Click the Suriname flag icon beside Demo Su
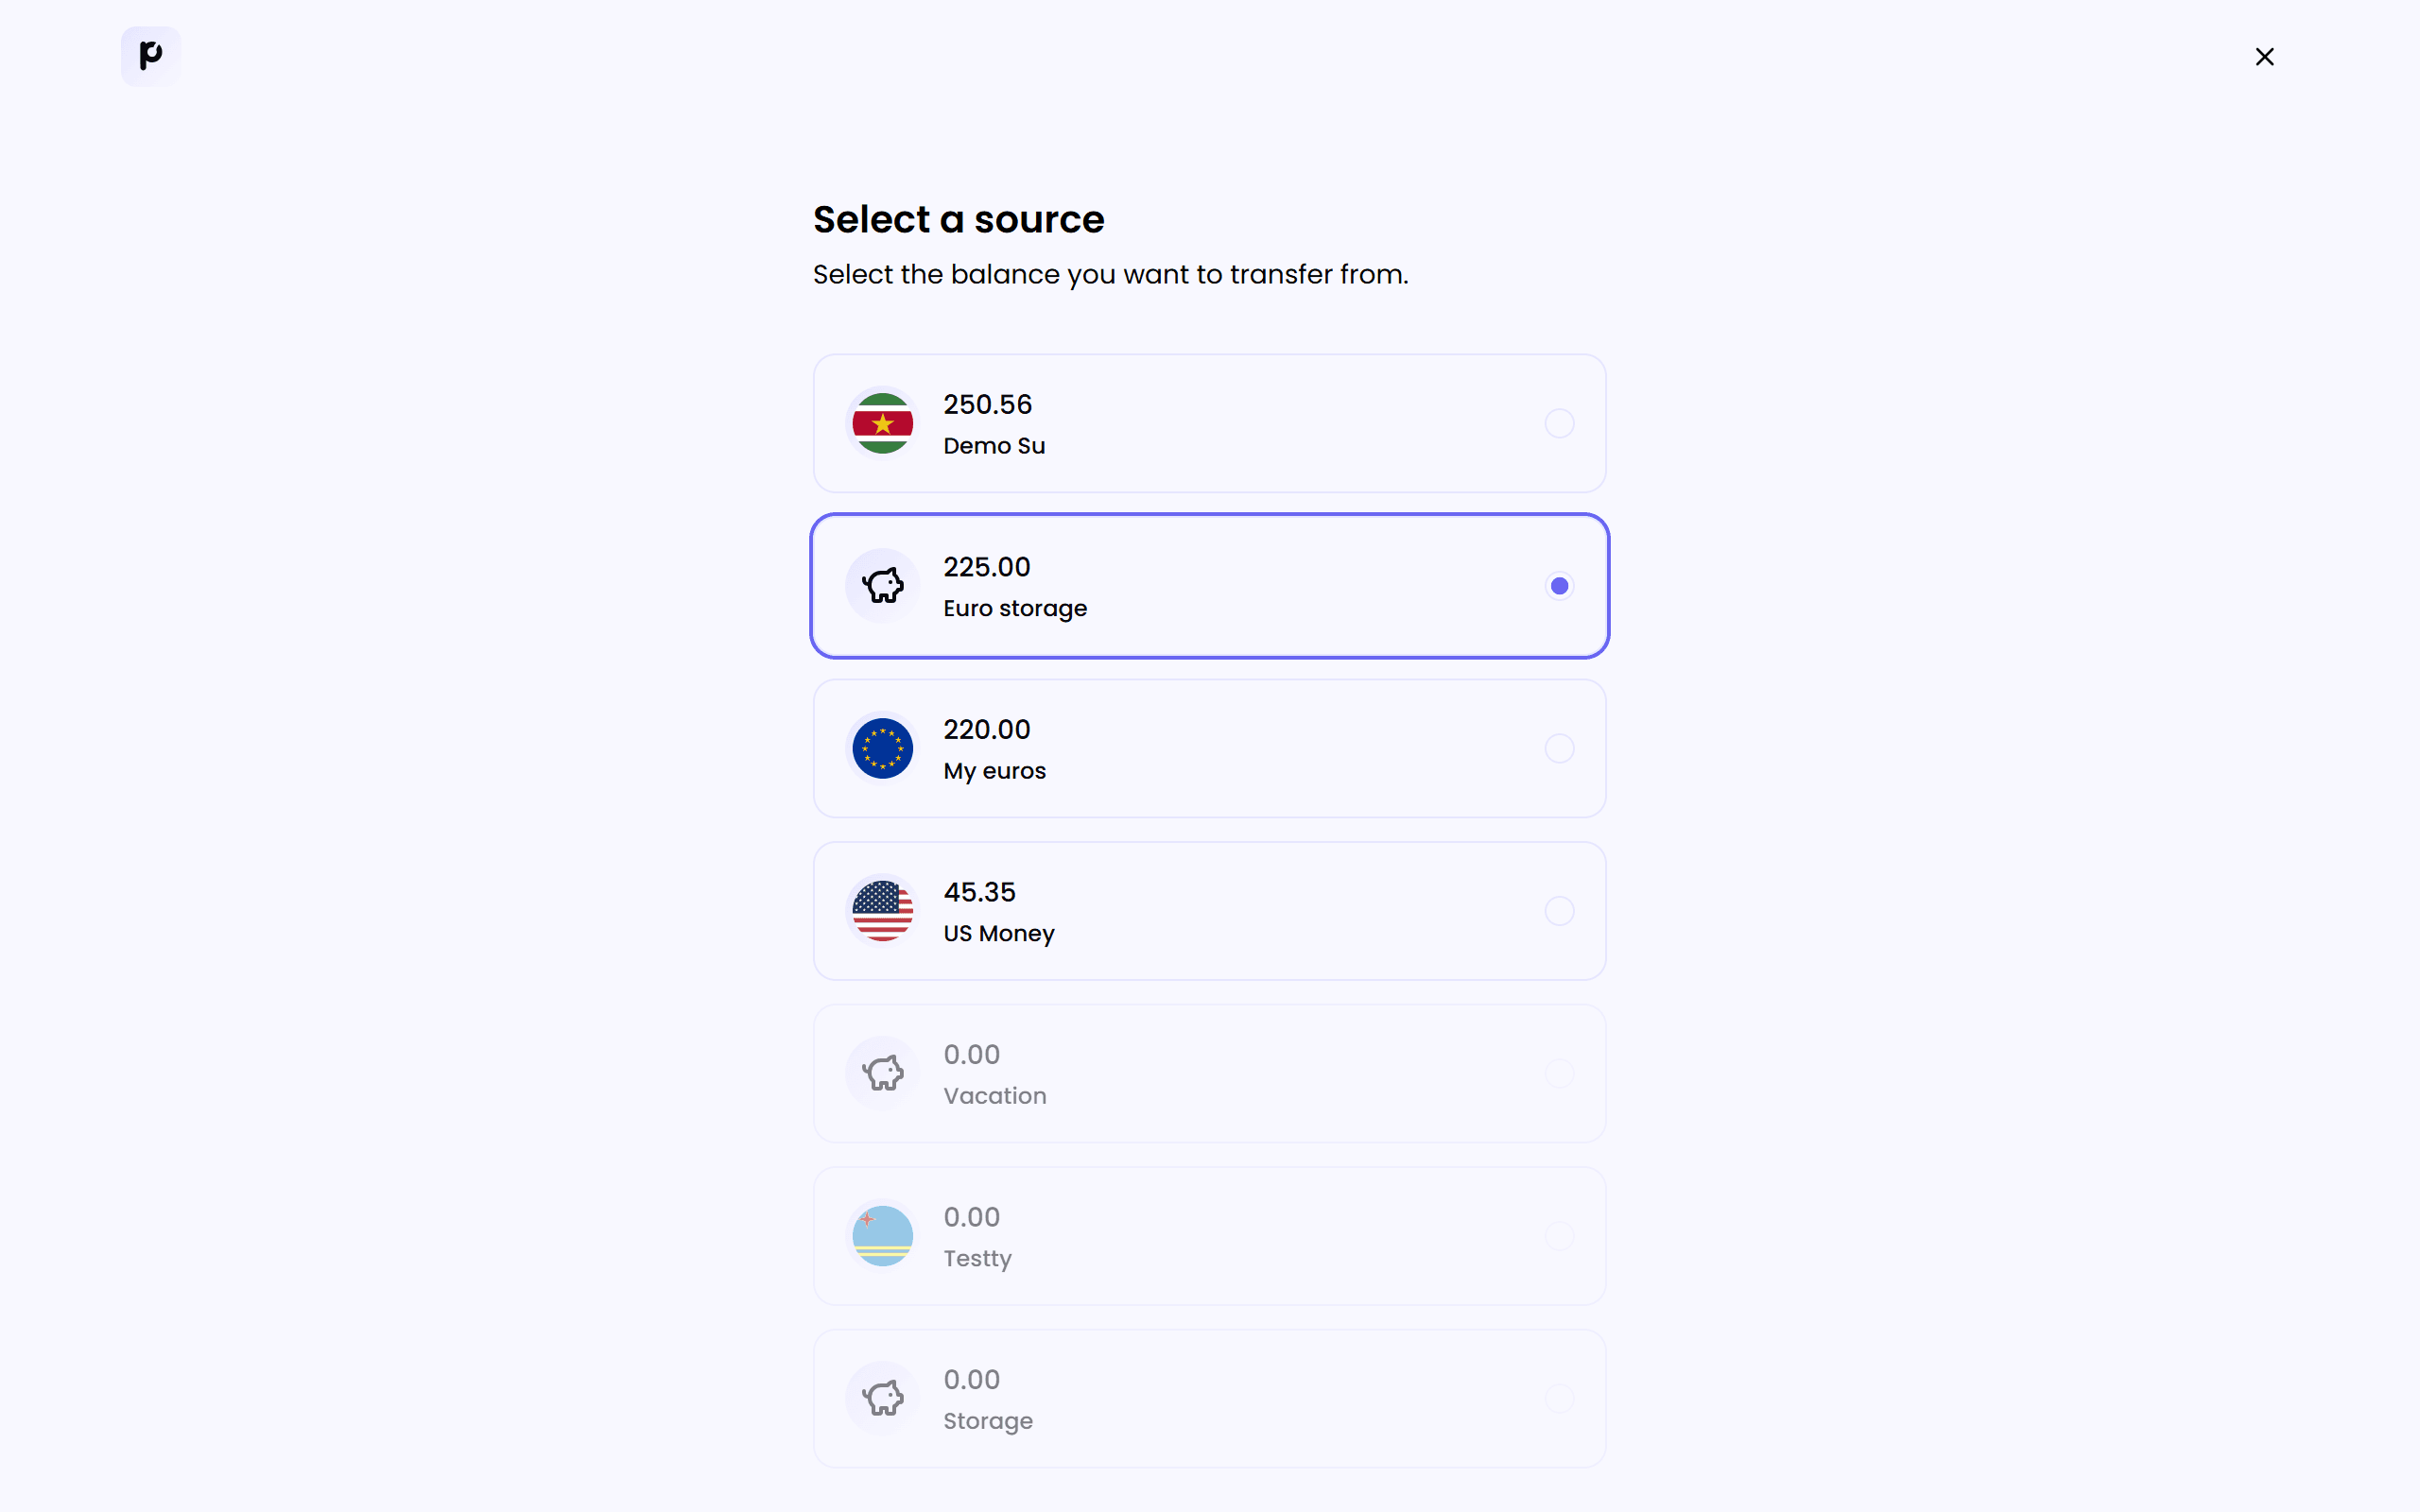 pyautogui.click(x=881, y=423)
